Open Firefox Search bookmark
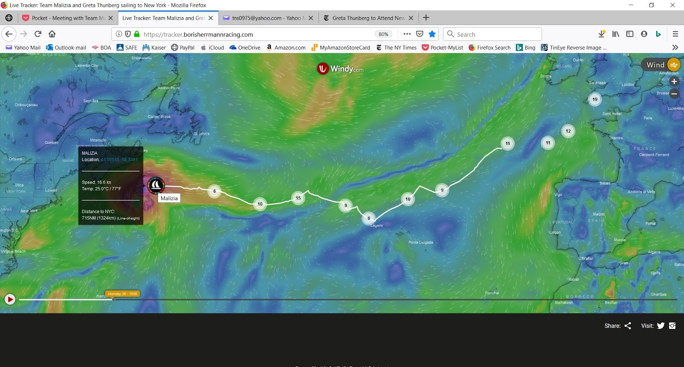The width and height of the screenshot is (684, 367). [x=489, y=47]
